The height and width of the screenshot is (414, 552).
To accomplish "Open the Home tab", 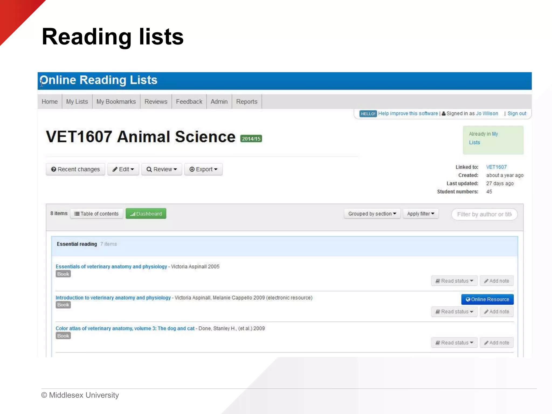I will [x=50, y=102].
